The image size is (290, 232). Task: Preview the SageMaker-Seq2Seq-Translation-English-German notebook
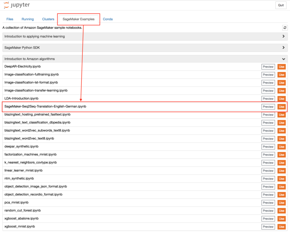[x=268, y=106]
